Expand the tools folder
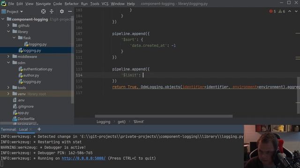The image size is (300, 168). point(8,87)
